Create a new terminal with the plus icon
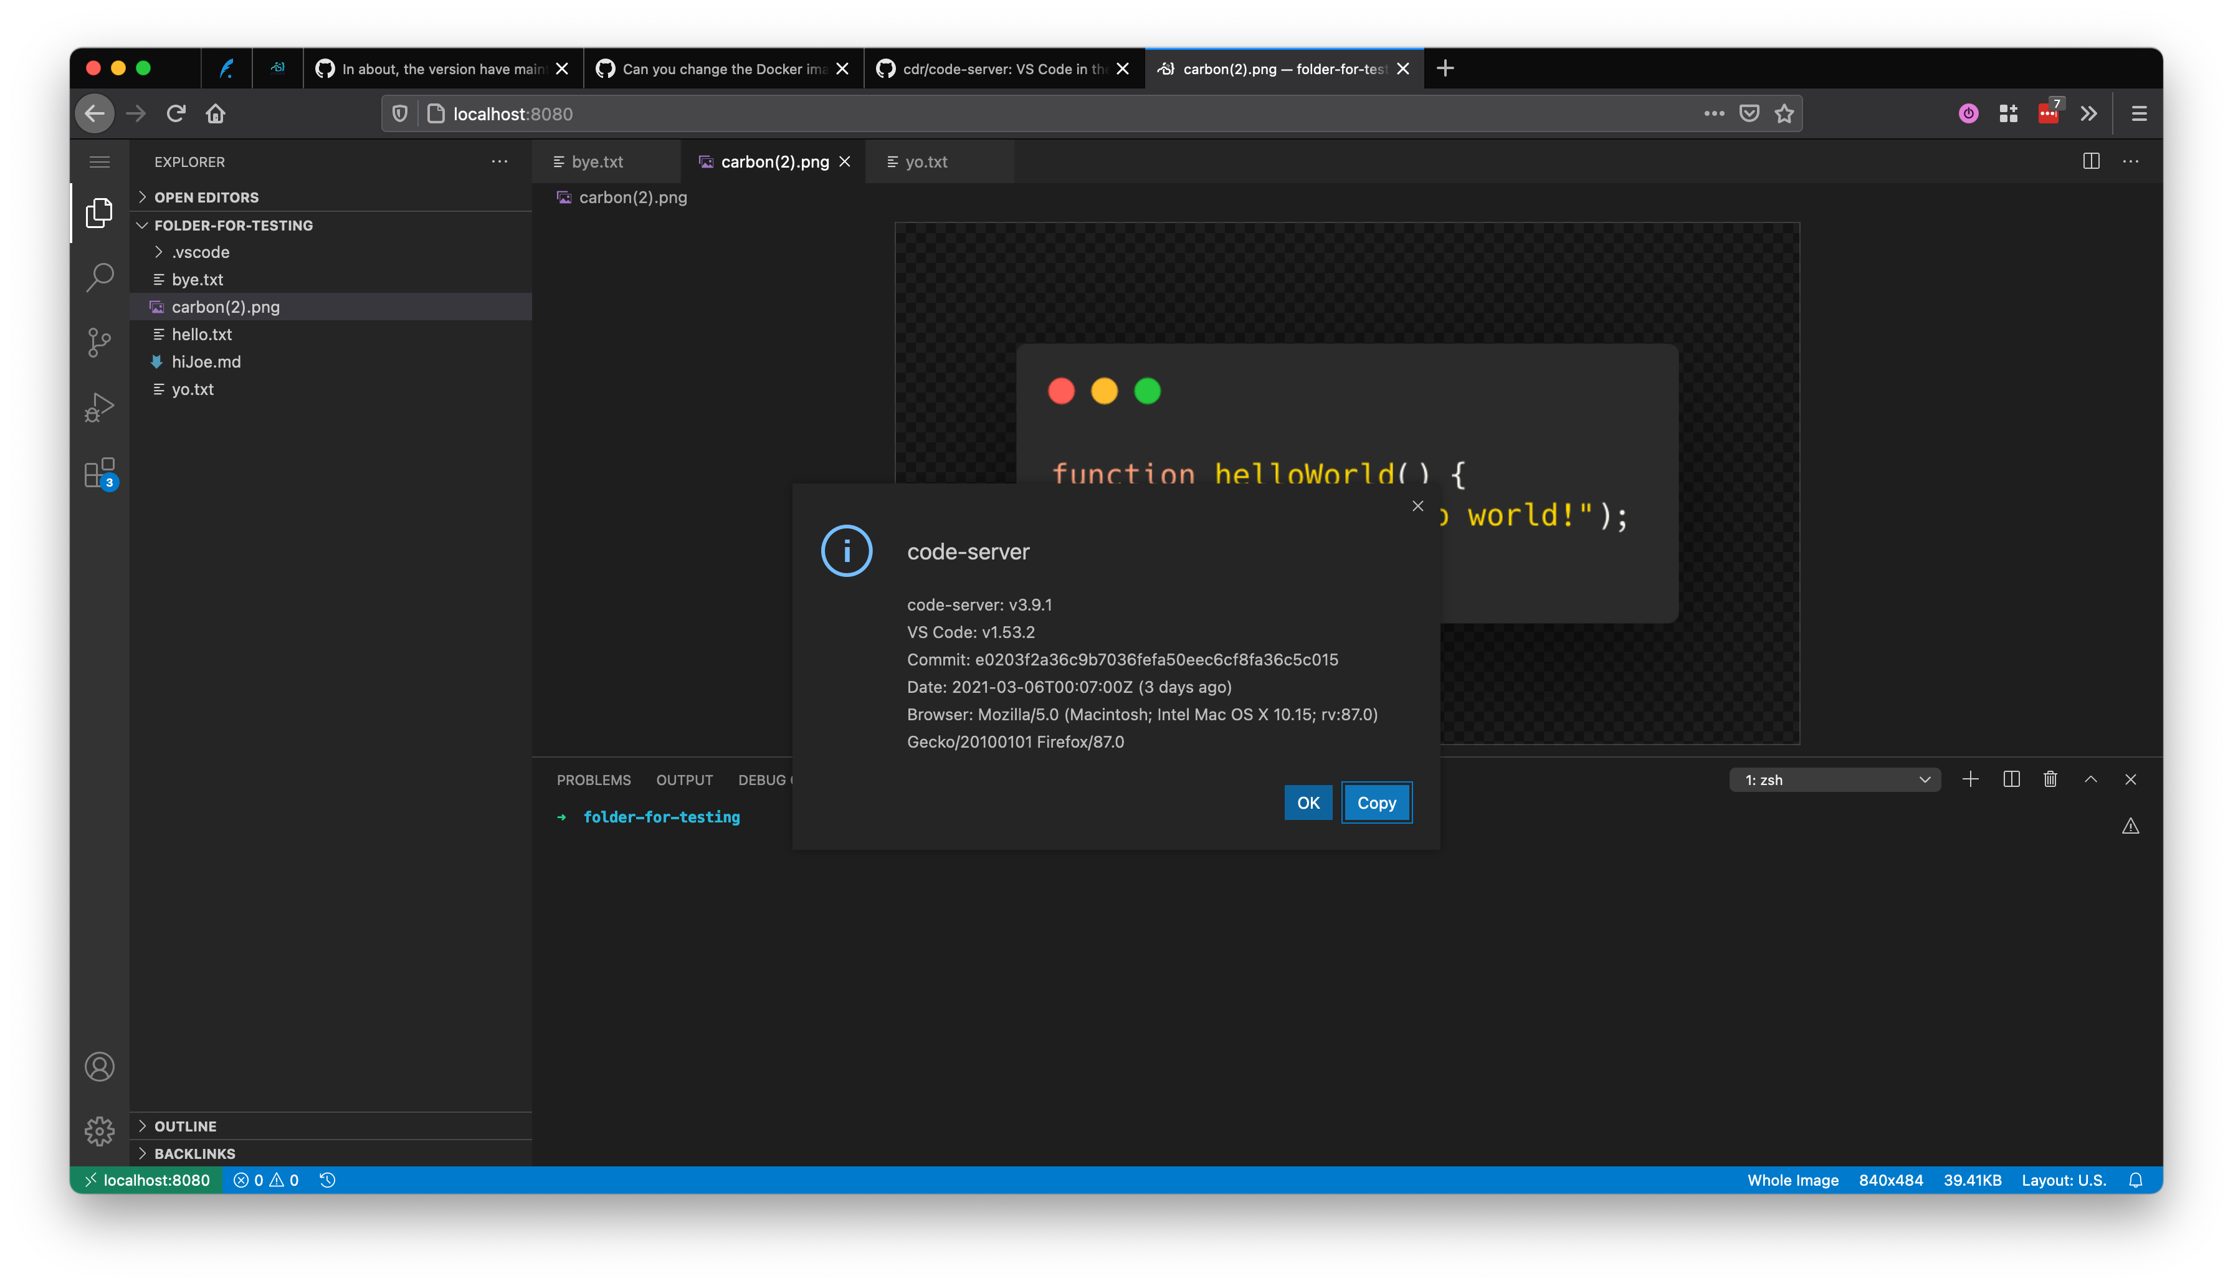 point(1971,779)
